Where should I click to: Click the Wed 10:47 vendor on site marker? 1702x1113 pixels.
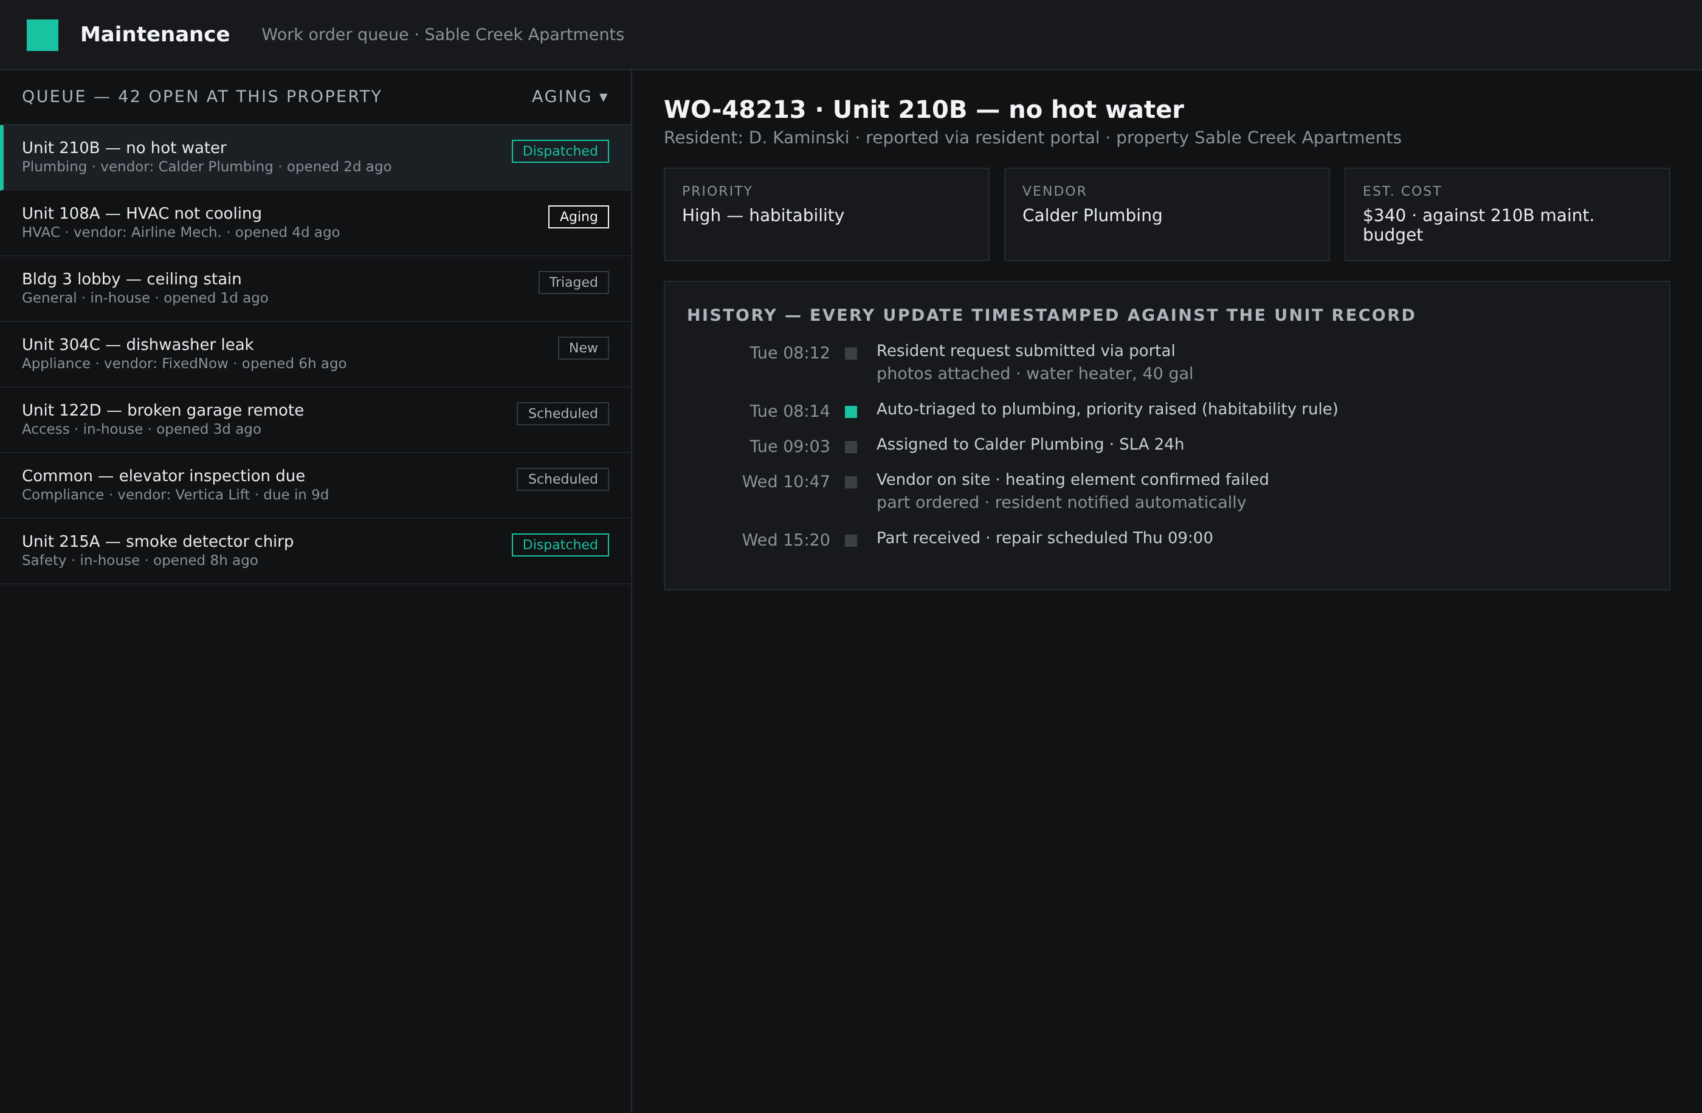point(851,482)
